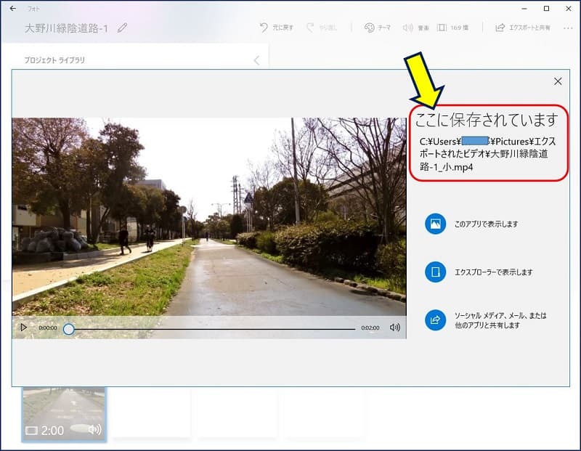581x451 pixels.
Task: Open the three-dot more options menu
Action: coord(567,28)
